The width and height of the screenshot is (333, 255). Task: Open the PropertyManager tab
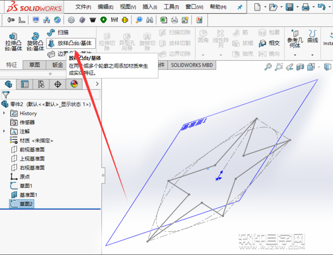tap(24, 84)
